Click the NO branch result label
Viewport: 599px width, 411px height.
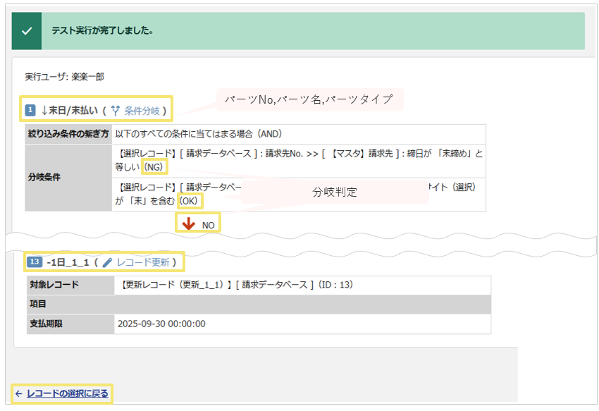(208, 225)
